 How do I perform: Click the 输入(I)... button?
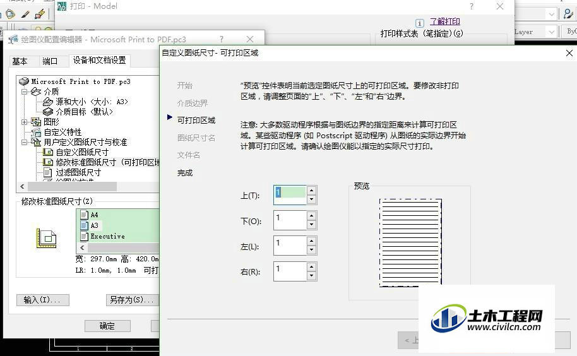click(x=43, y=300)
